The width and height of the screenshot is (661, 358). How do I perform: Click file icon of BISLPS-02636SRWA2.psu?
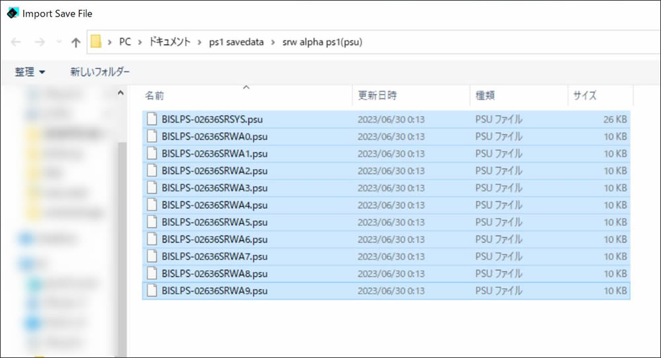pyautogui.click(x=152, y=170)
